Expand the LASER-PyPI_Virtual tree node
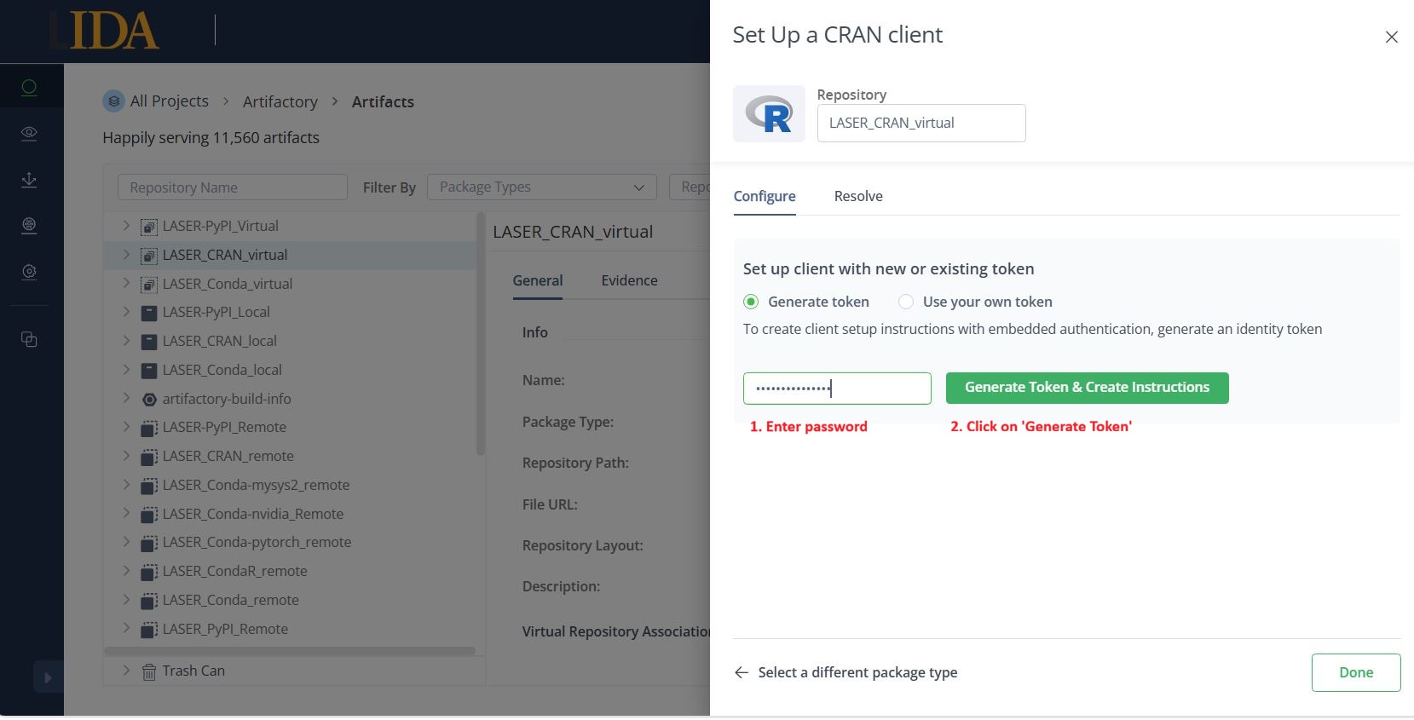Screen dimensions: 1414x720 click(126, 226)
